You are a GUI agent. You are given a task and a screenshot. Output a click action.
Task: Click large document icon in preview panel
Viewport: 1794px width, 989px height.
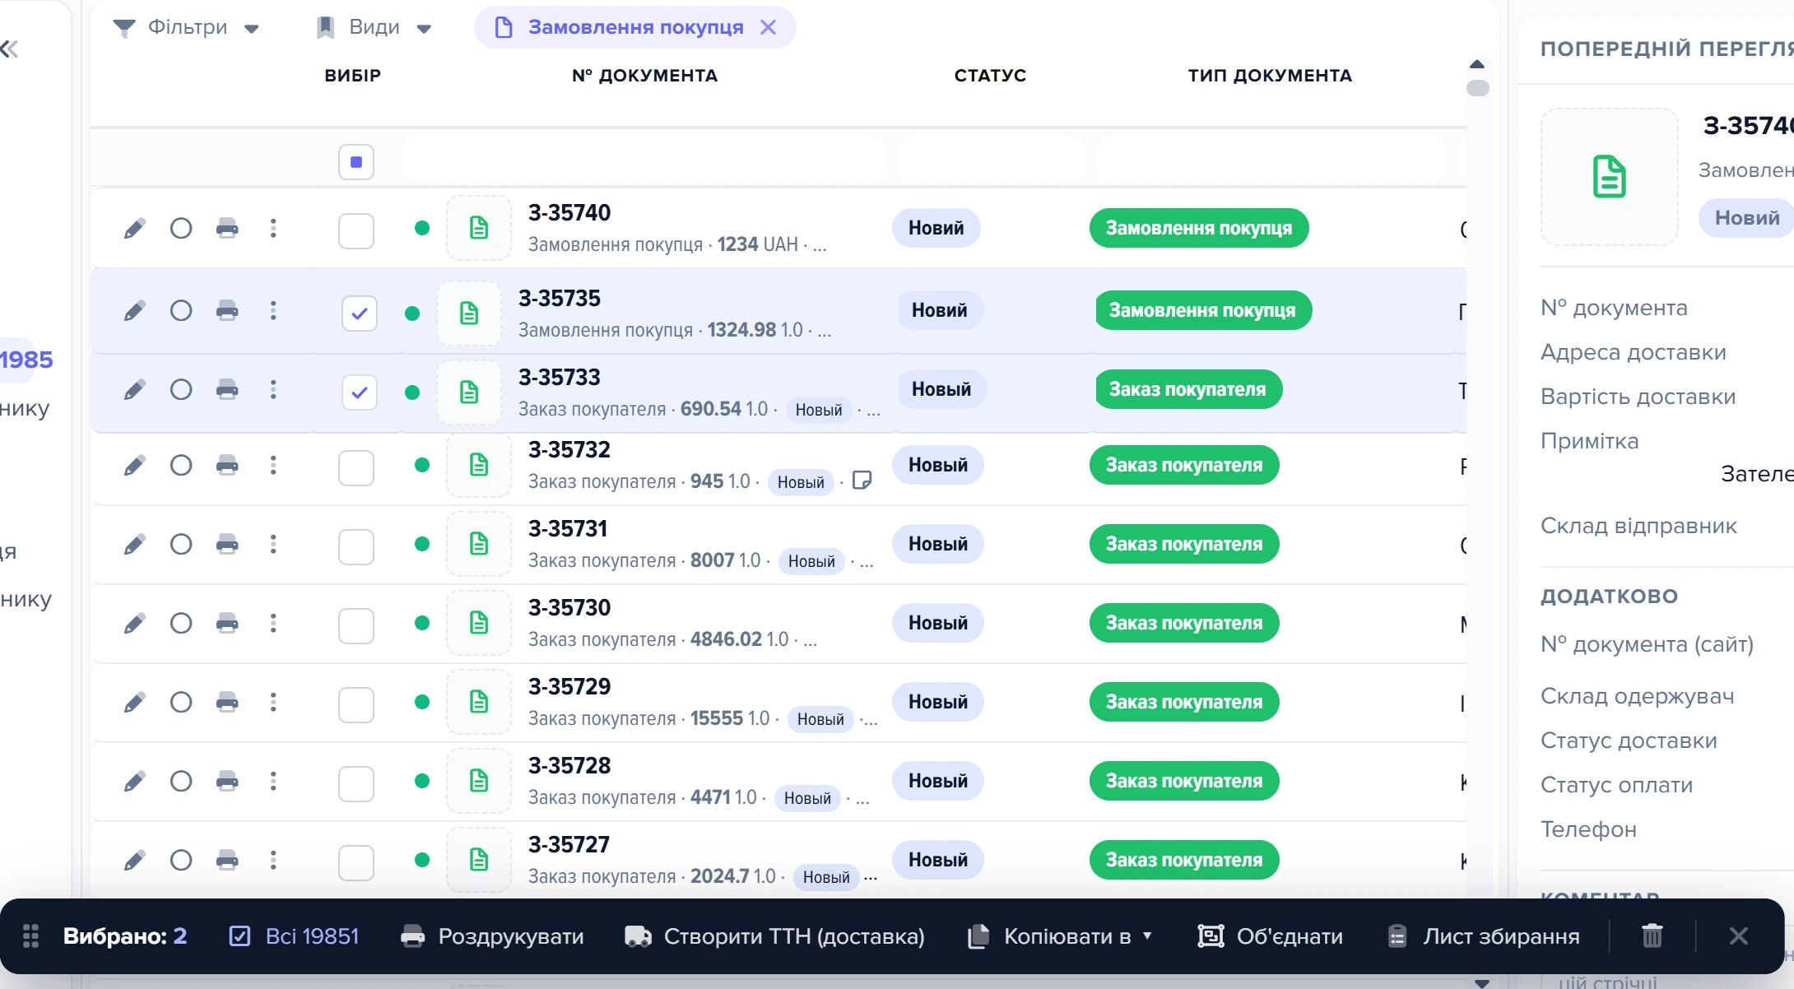coord(1610,177)
